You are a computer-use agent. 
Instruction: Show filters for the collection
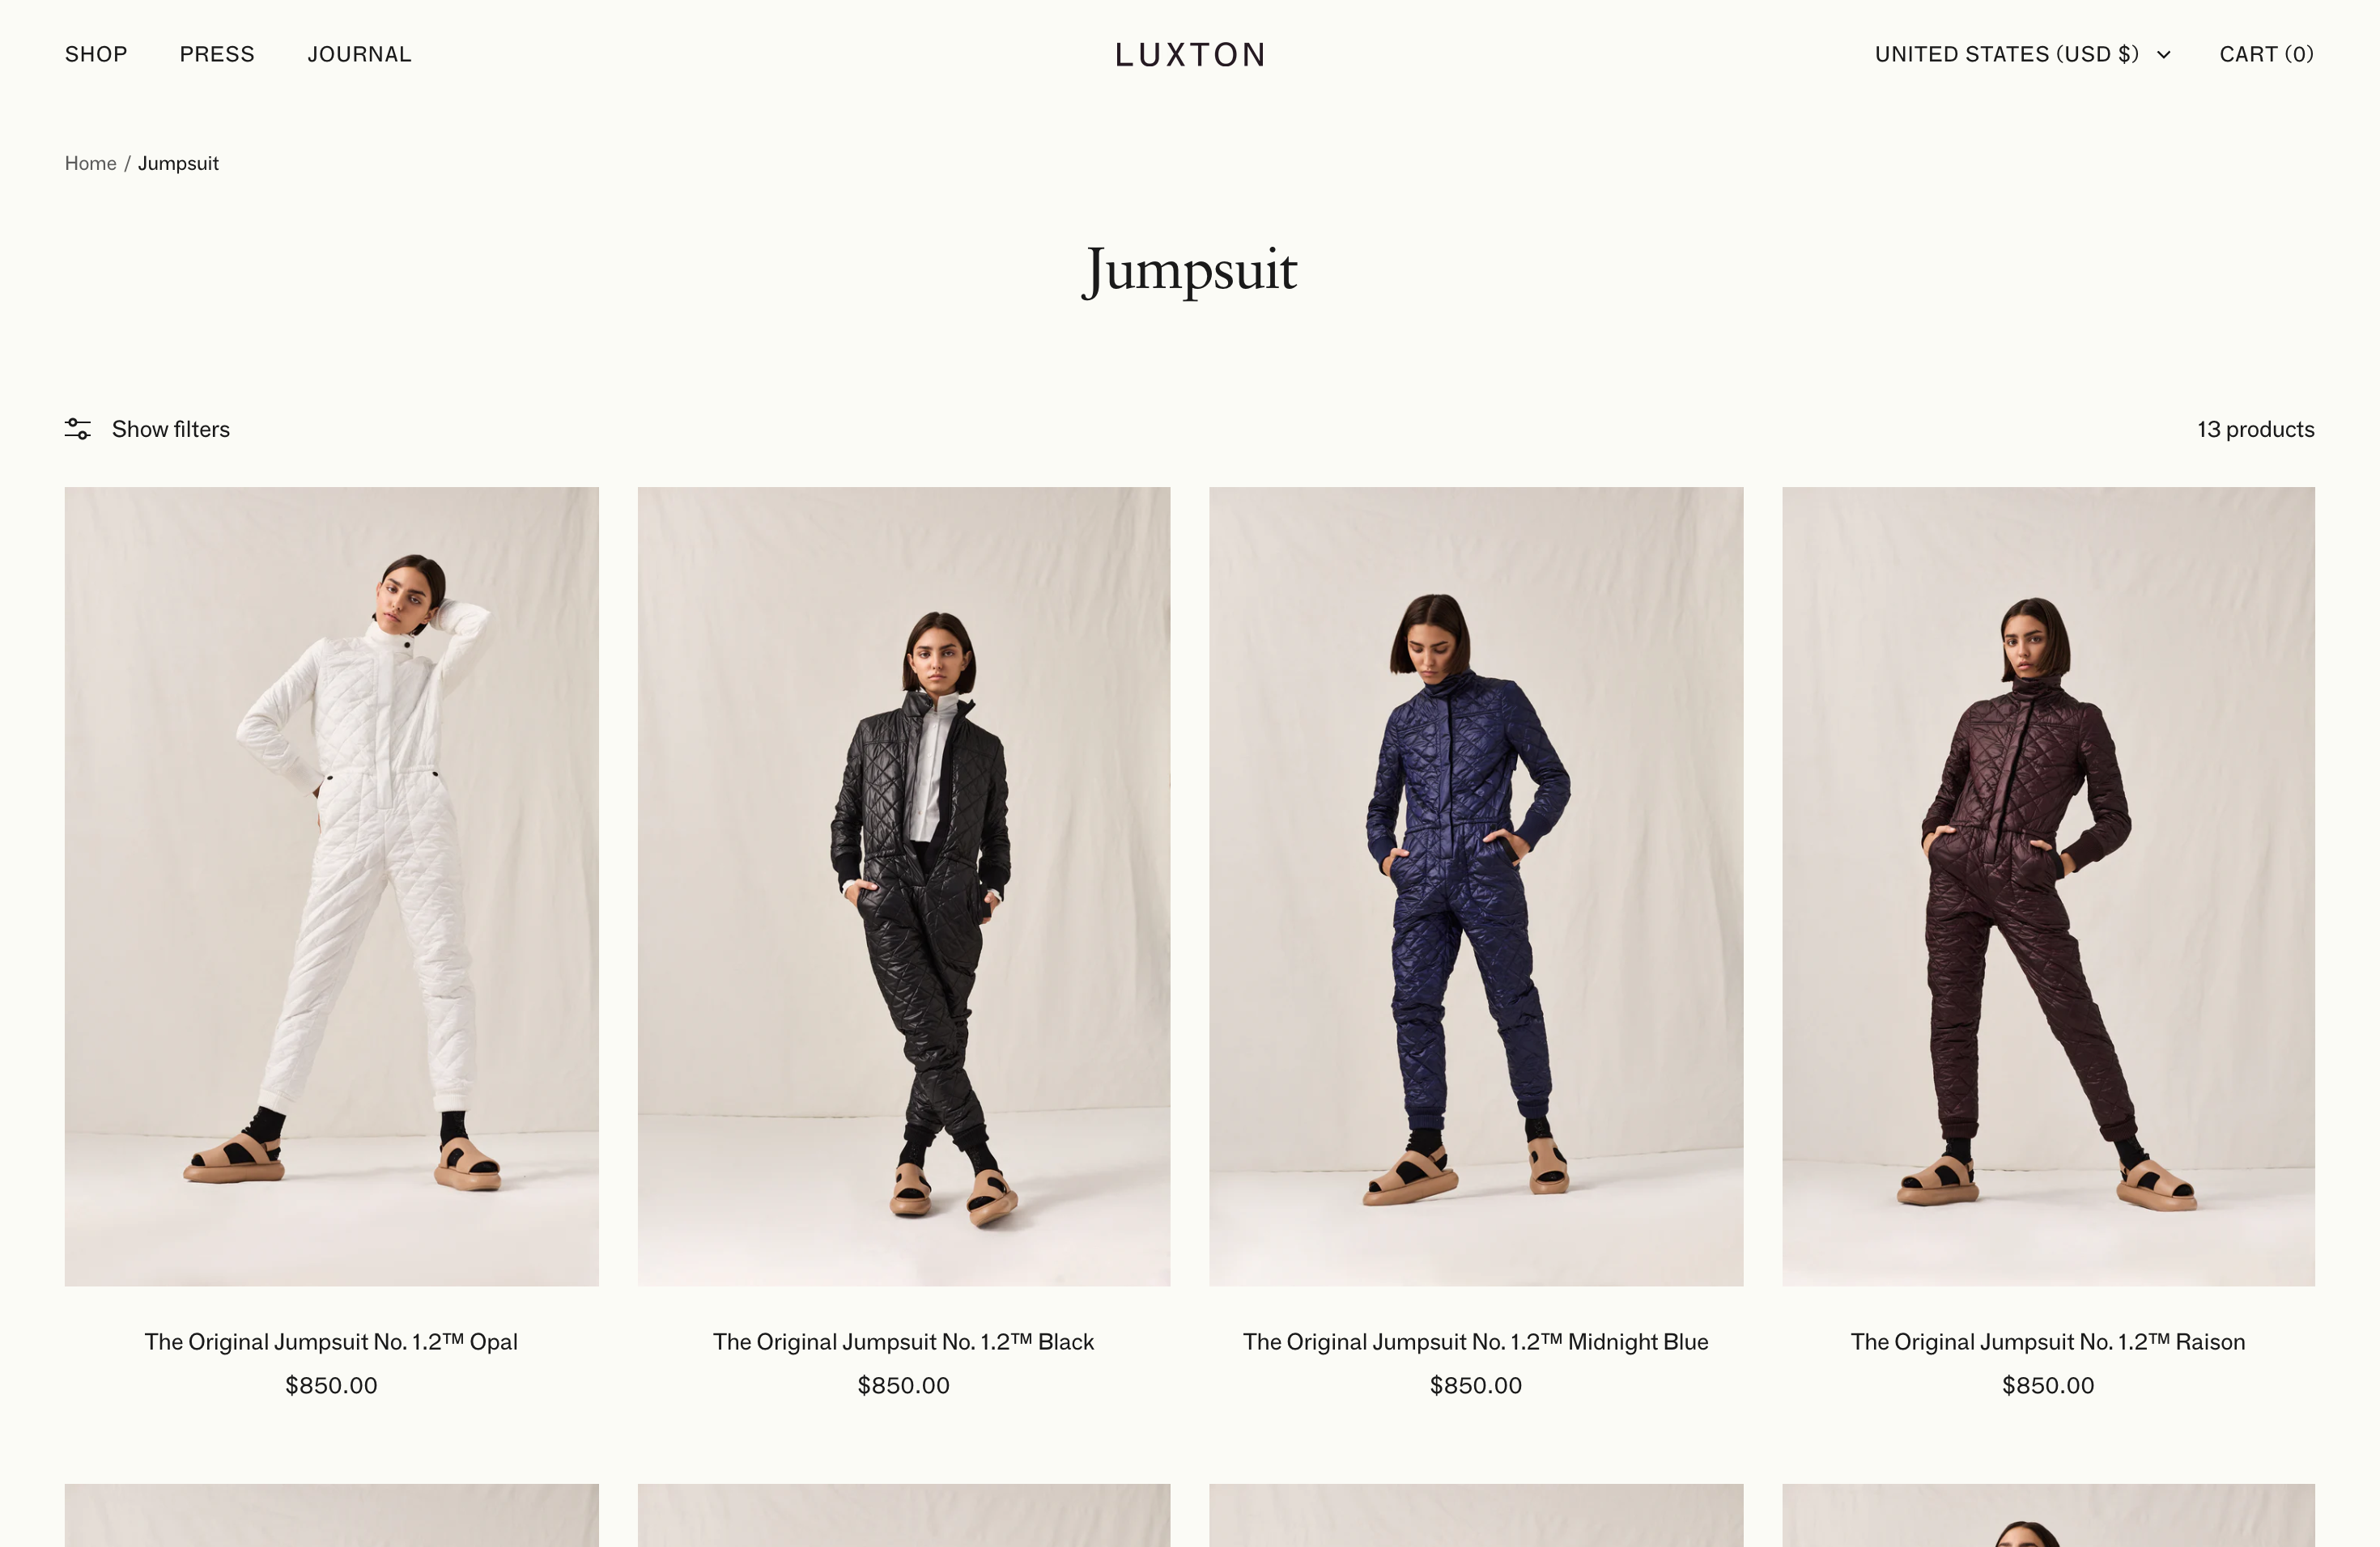pos(171,429)
